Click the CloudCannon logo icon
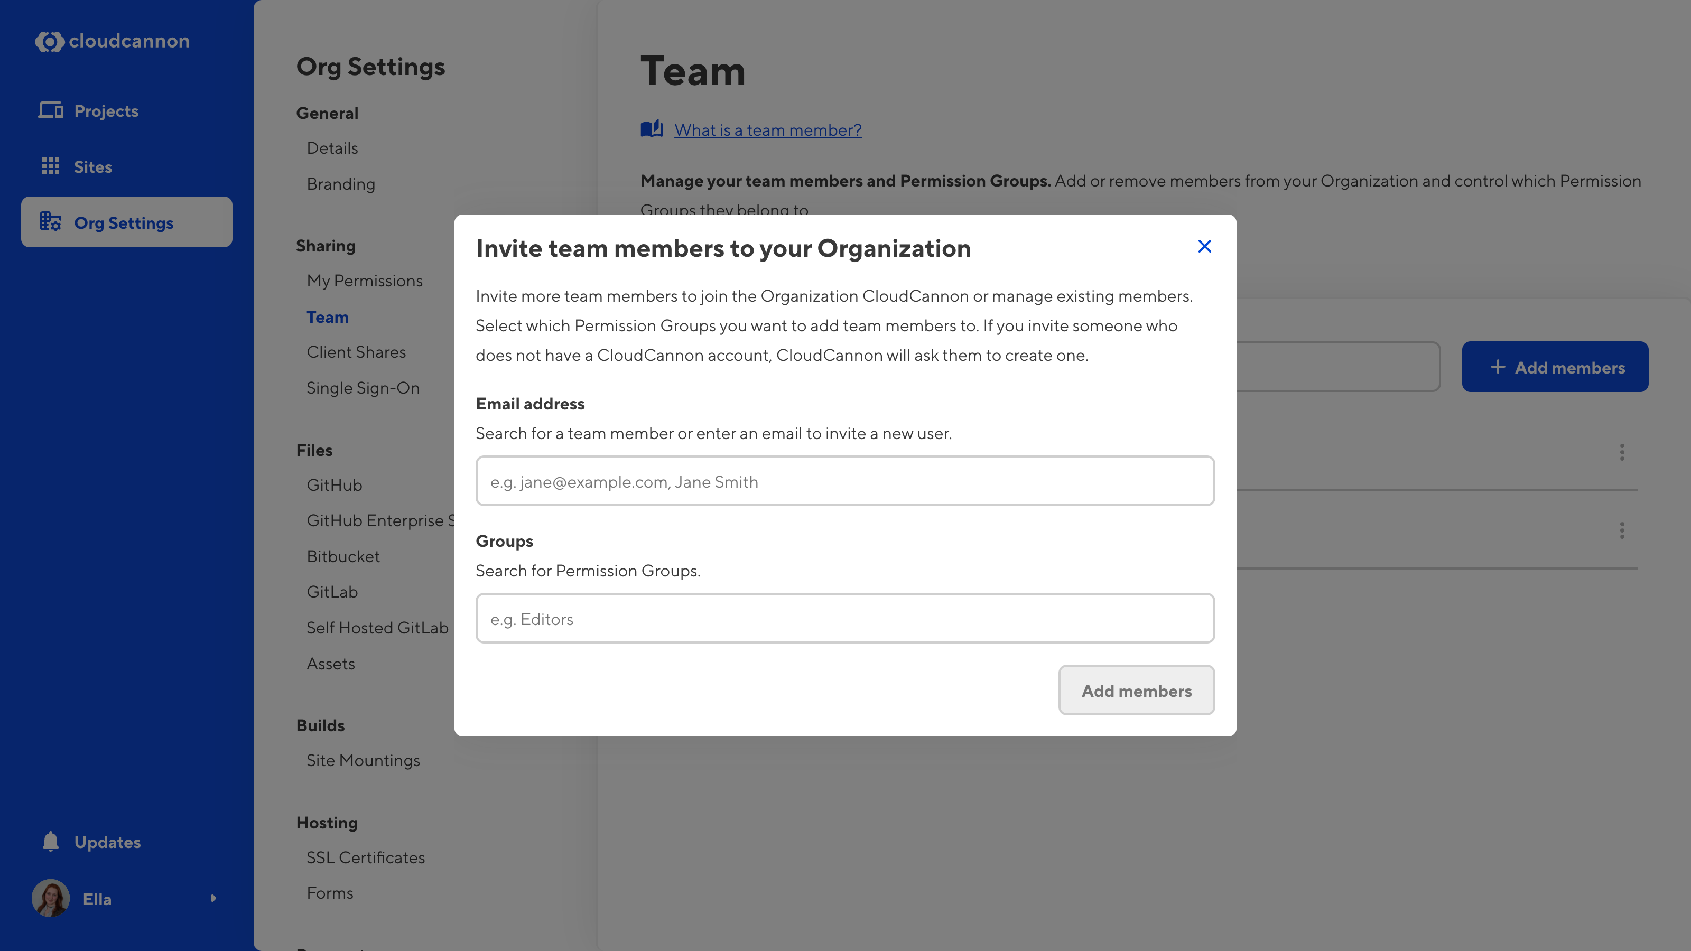The height and width of the screenshot is (951, 1691). 48,41
